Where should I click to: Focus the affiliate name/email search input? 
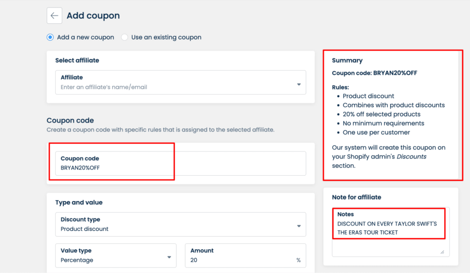[x=174, y=87]
